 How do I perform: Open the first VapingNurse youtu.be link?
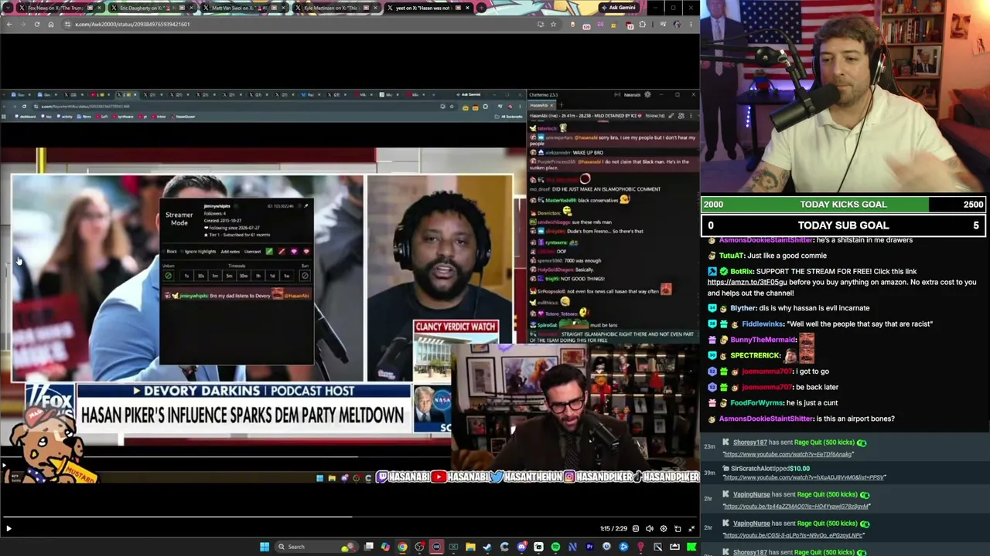click(x=796, y=506)
